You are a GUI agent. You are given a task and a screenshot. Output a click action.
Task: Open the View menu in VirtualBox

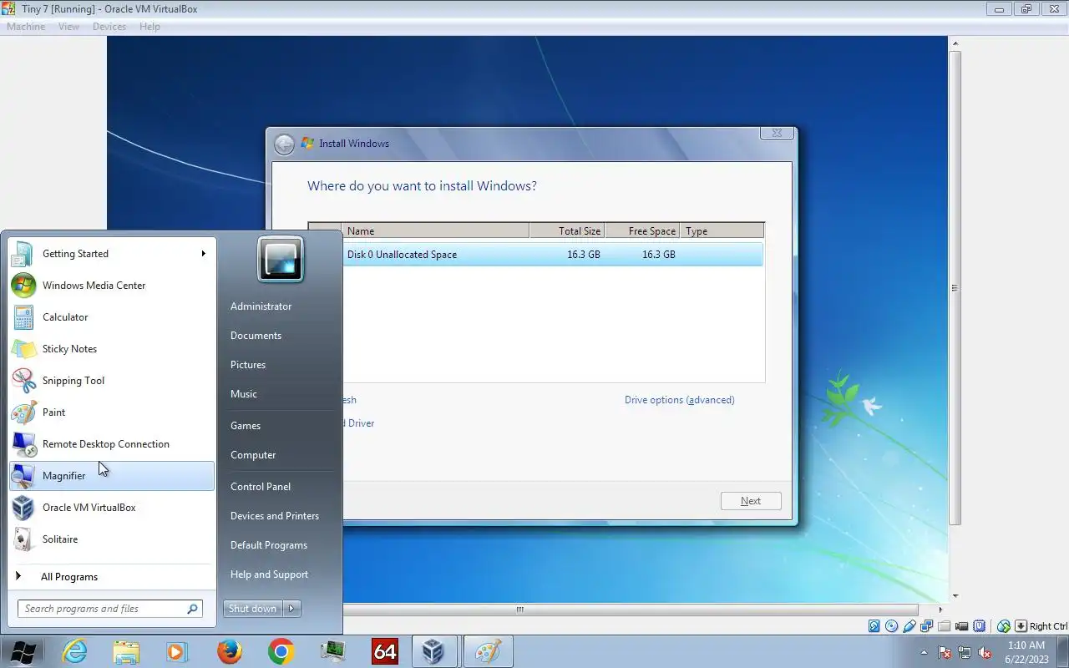coord(68,27)
